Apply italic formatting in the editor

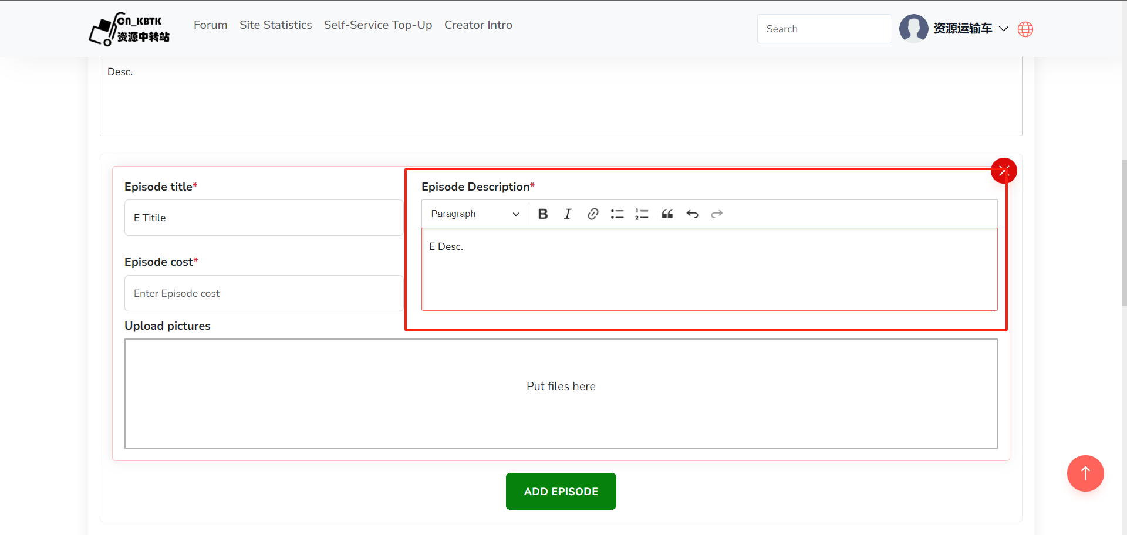click(x=568, y=214)
